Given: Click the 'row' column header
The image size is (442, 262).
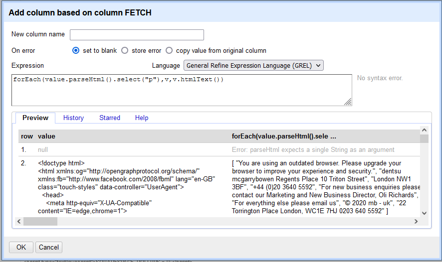Looking at the screenshot, I should 27,136.
